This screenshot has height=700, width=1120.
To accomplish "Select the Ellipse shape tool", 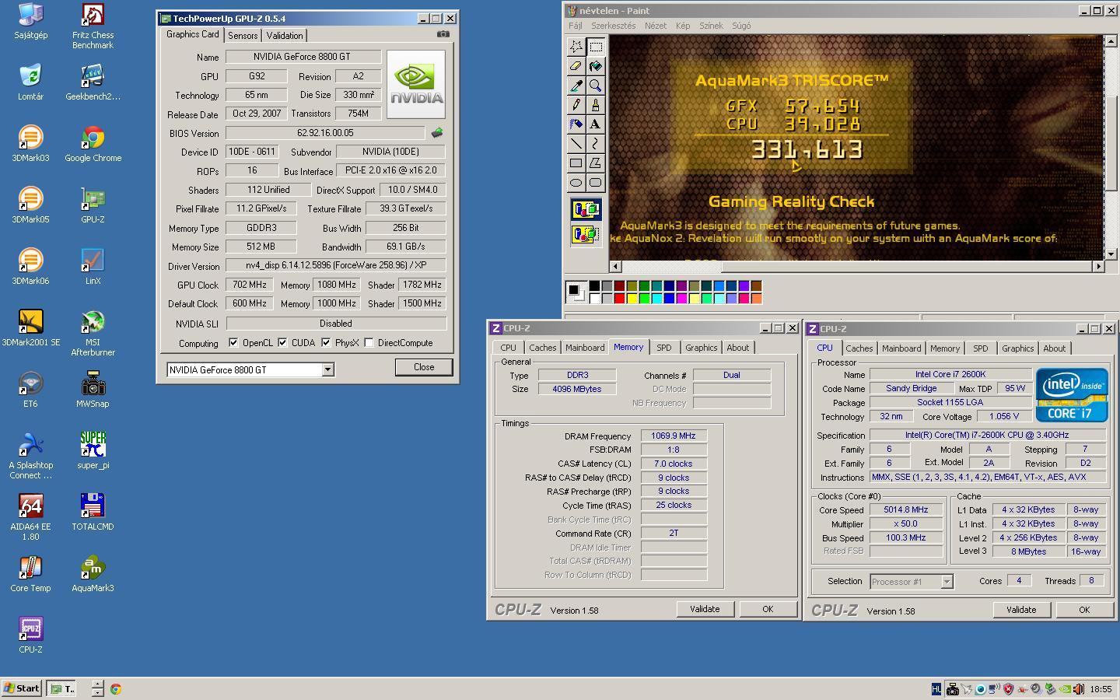I will pos(576,183).
